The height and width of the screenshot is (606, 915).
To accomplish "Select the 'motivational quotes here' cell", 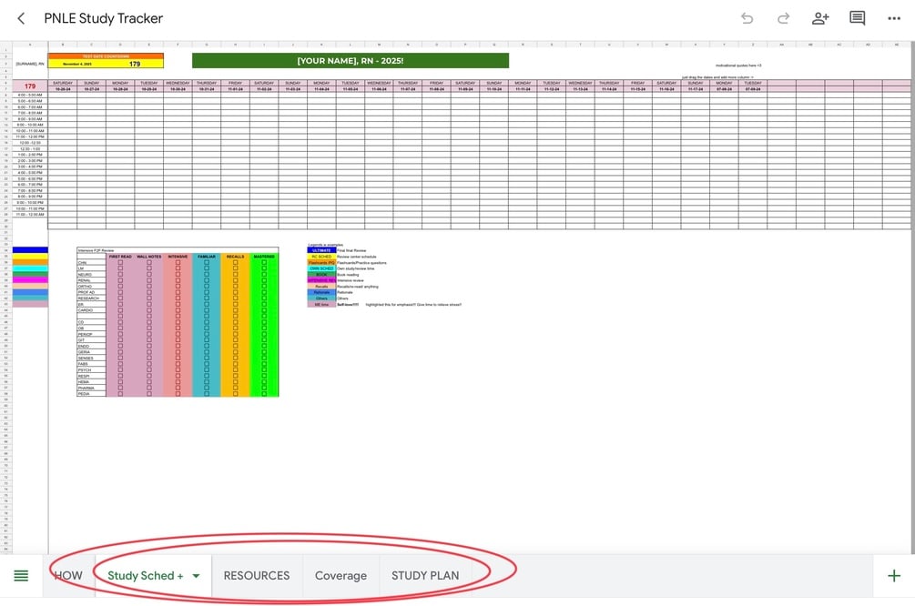I will [738, 66].
